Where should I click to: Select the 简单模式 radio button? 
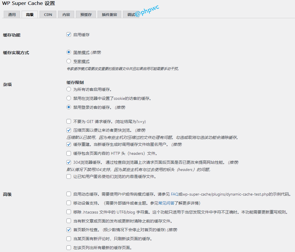tap(69, 52)
